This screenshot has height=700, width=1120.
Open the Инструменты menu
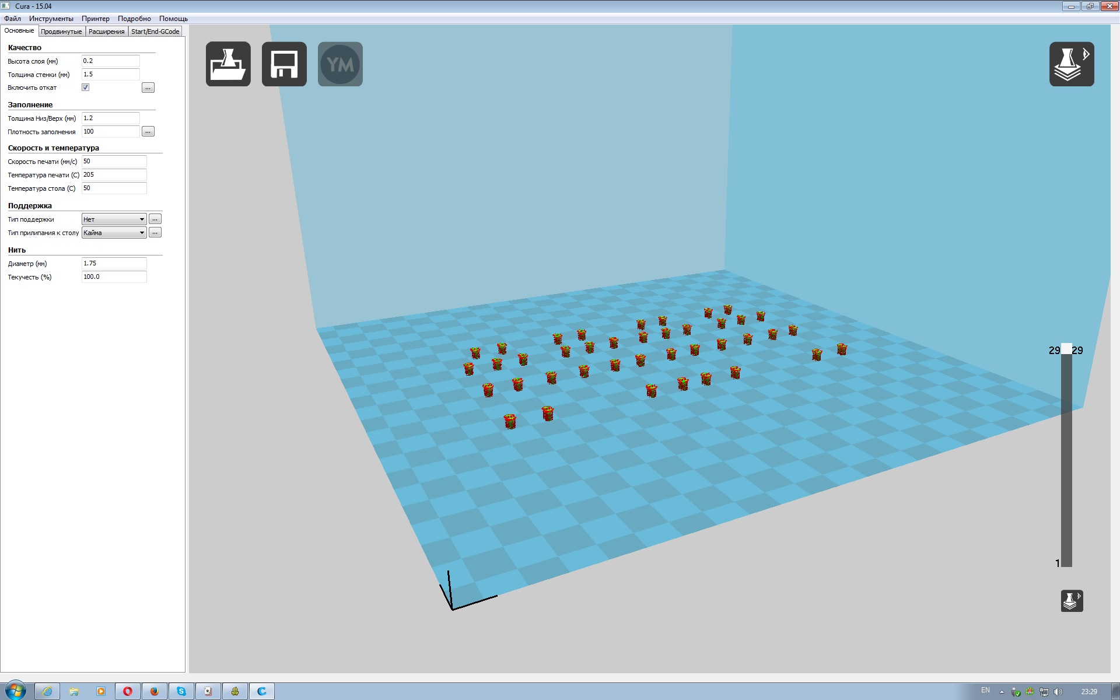(x=51, y=19)
